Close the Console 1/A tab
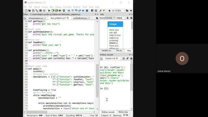The width and height of the screenshot is (208, 117). tap(117, 58)
